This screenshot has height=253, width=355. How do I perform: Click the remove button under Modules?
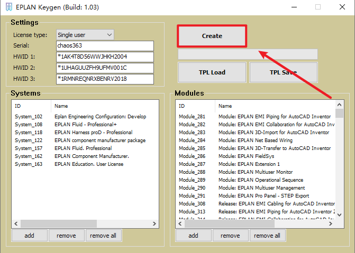point(230,236)
